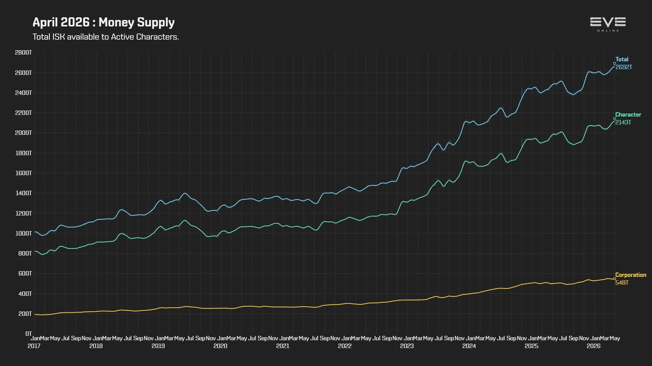Click the 2800T y-axis label
652x366 pixels.
tap(23, 53)
